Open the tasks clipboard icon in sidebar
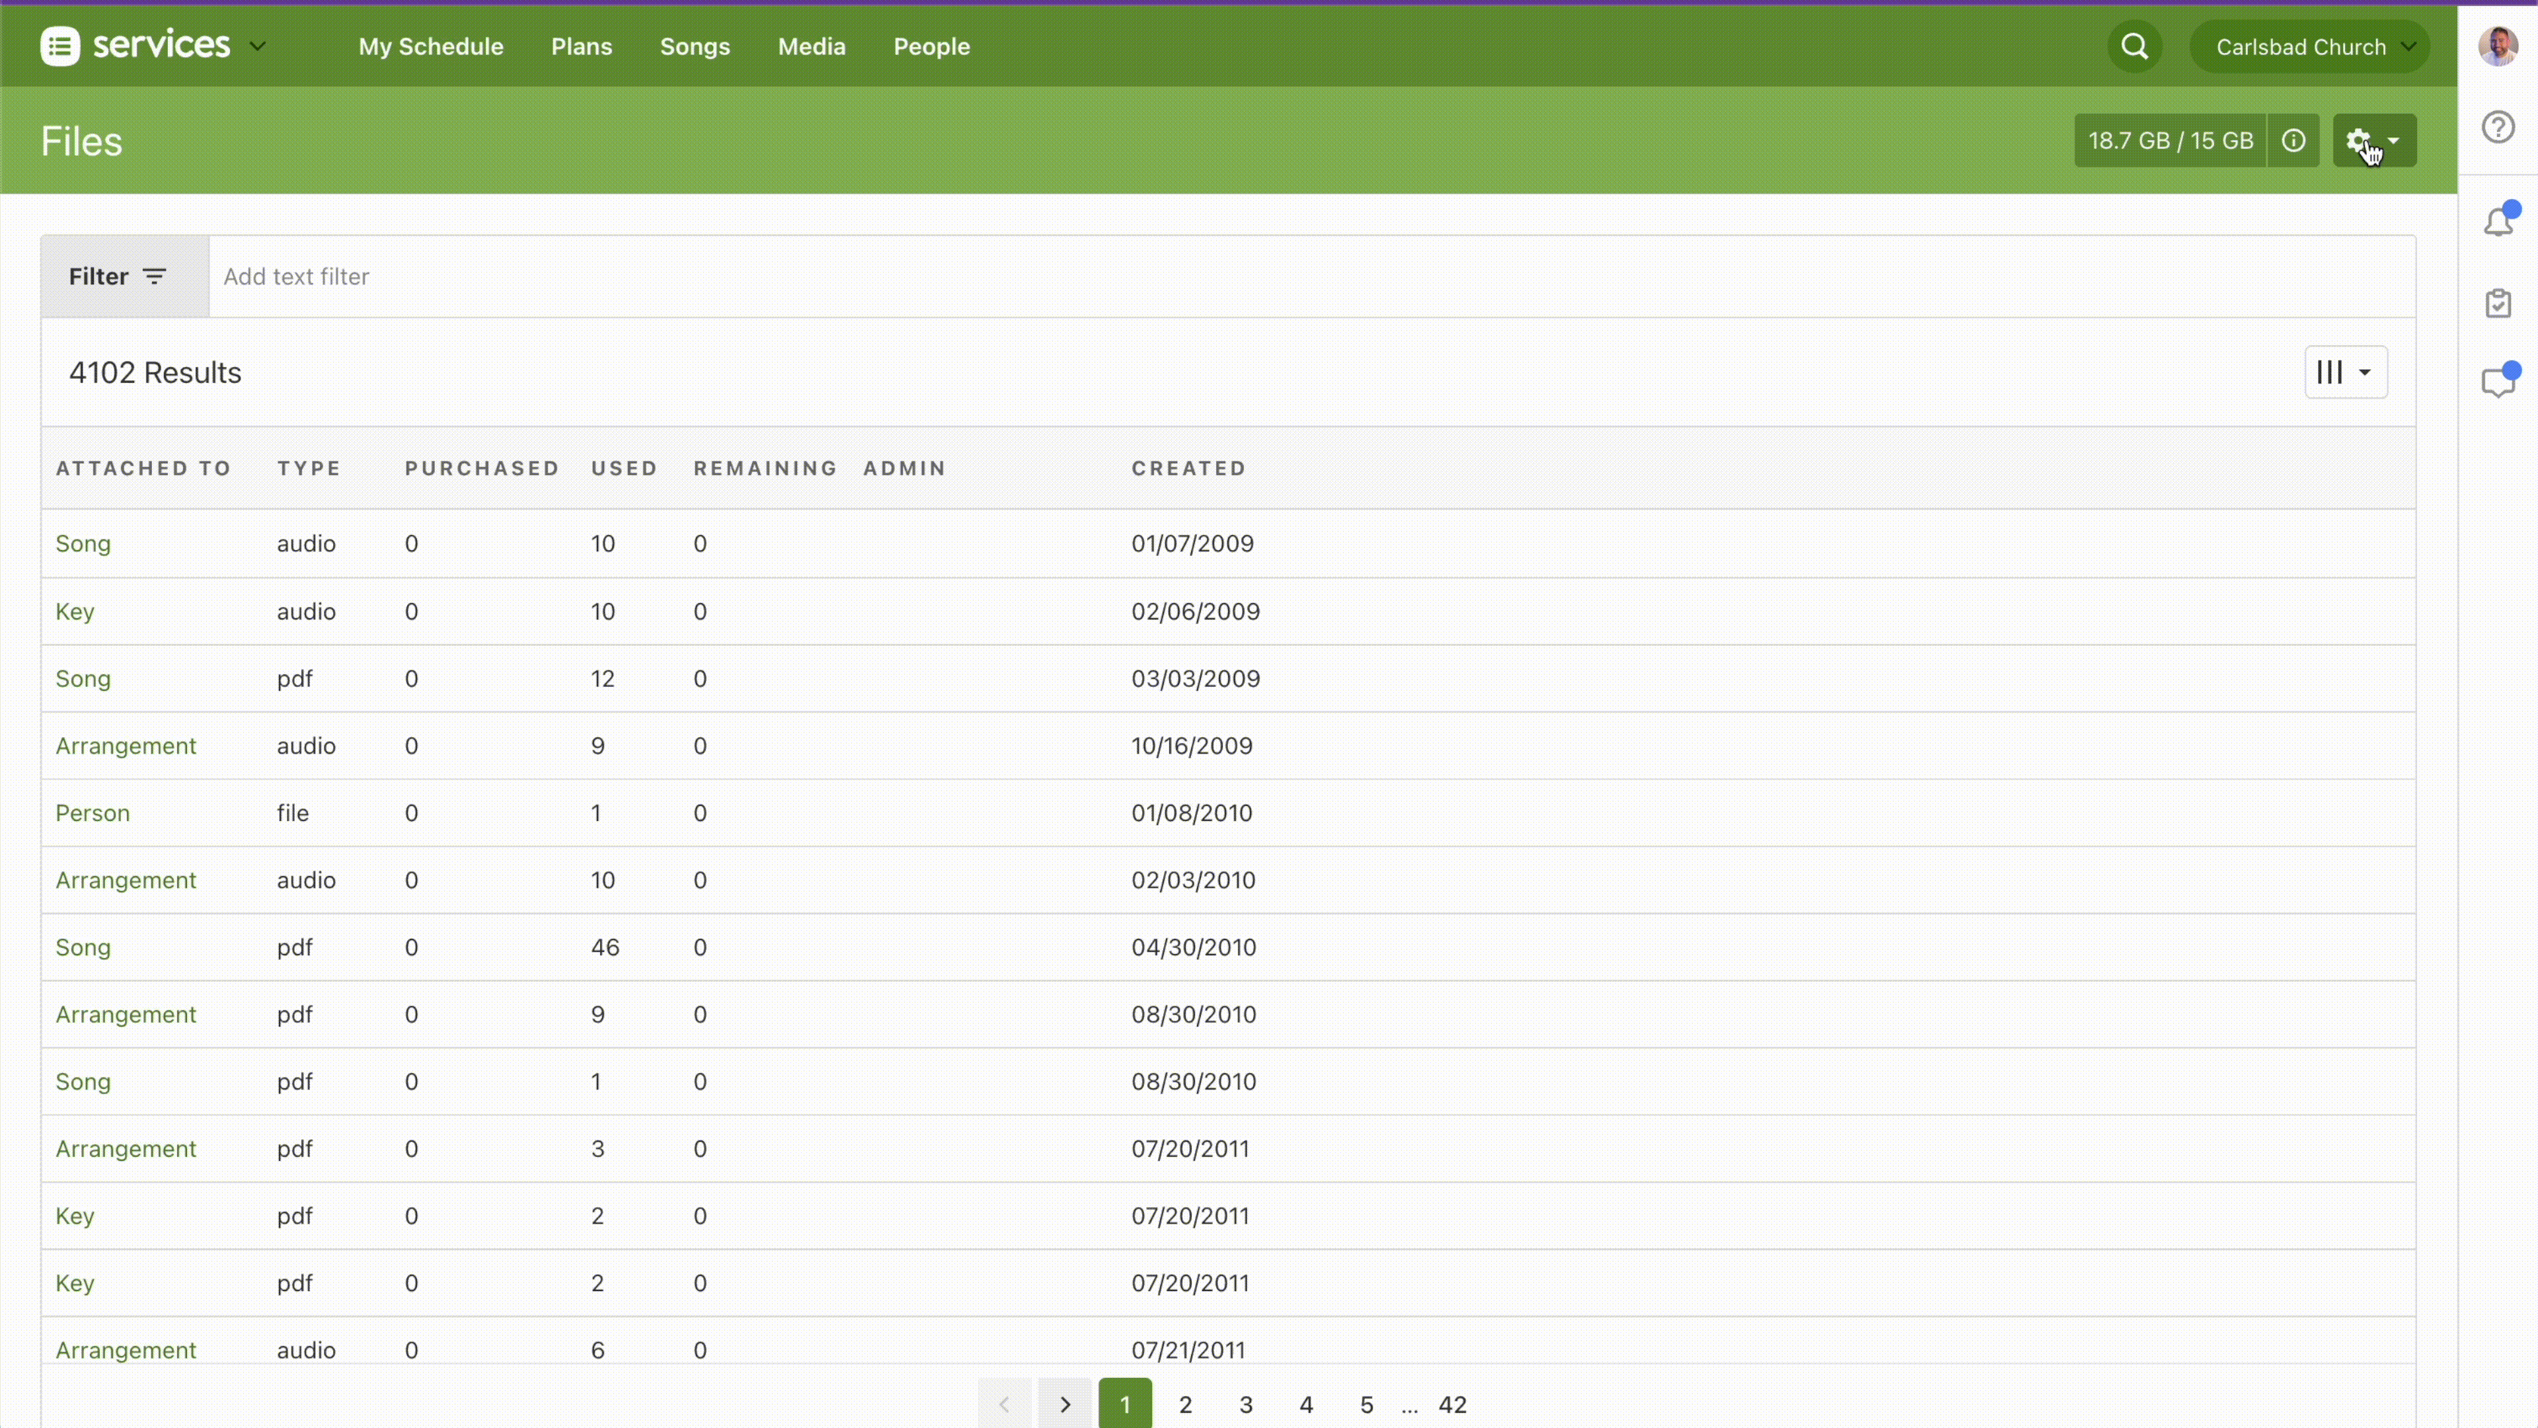 point(2498,303)
